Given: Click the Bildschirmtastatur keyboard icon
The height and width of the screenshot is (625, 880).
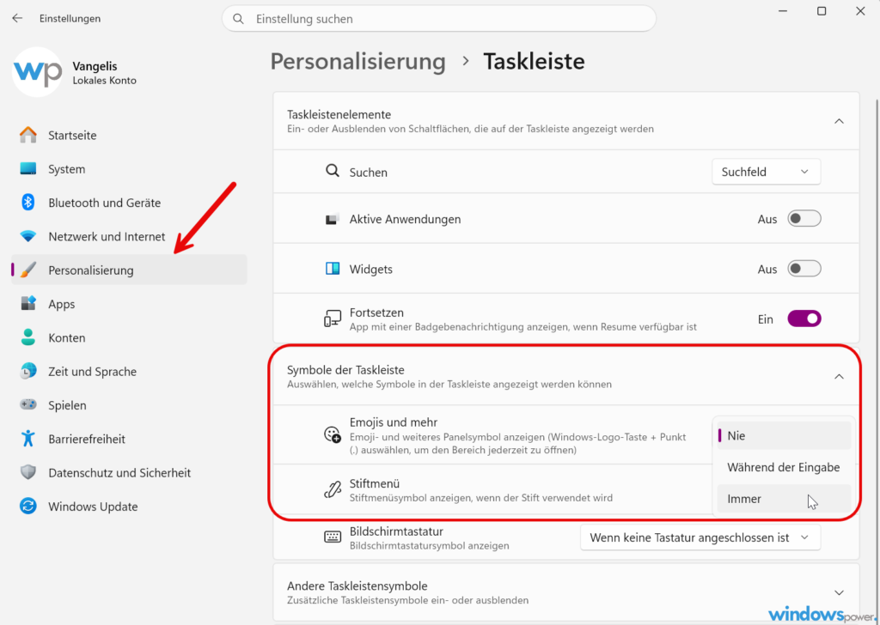Looking at the screenshot, I should pos(333,537).
